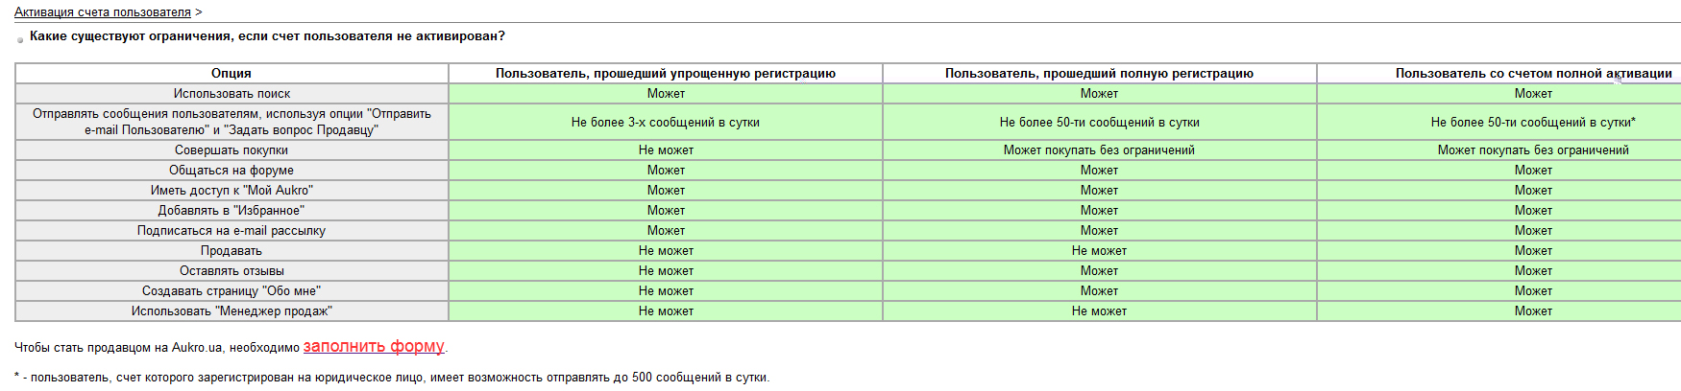Click the "со счетом полной активации" header
Viewport: 1681px width, 391px height.
coord(1532,74)
